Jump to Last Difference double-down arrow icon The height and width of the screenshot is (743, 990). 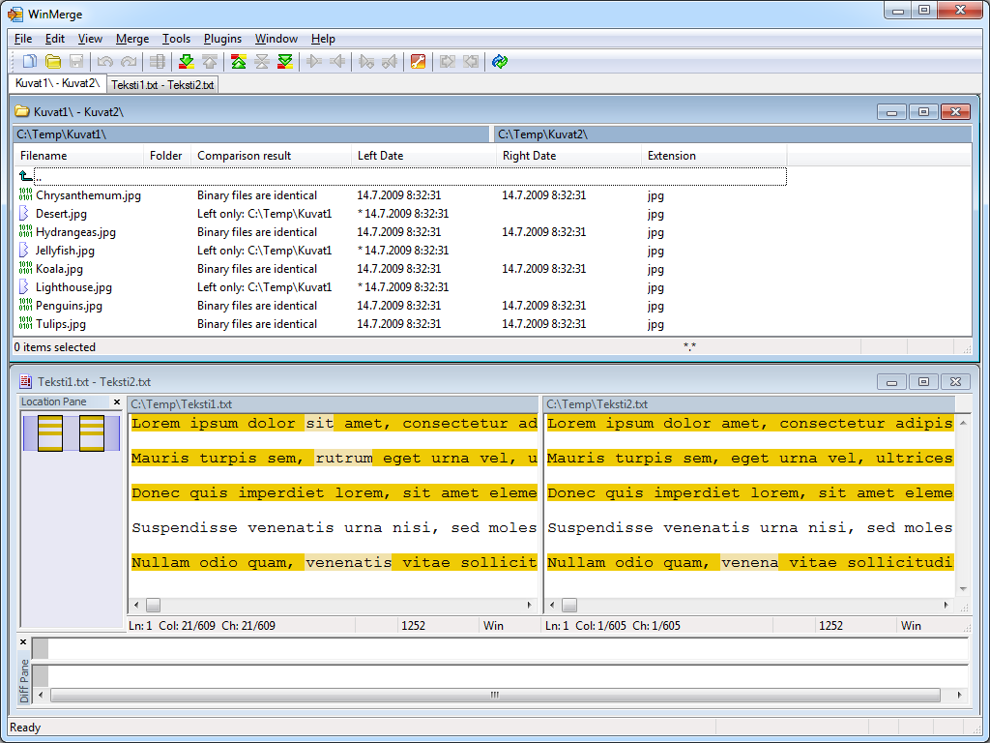tap(285, 61)
